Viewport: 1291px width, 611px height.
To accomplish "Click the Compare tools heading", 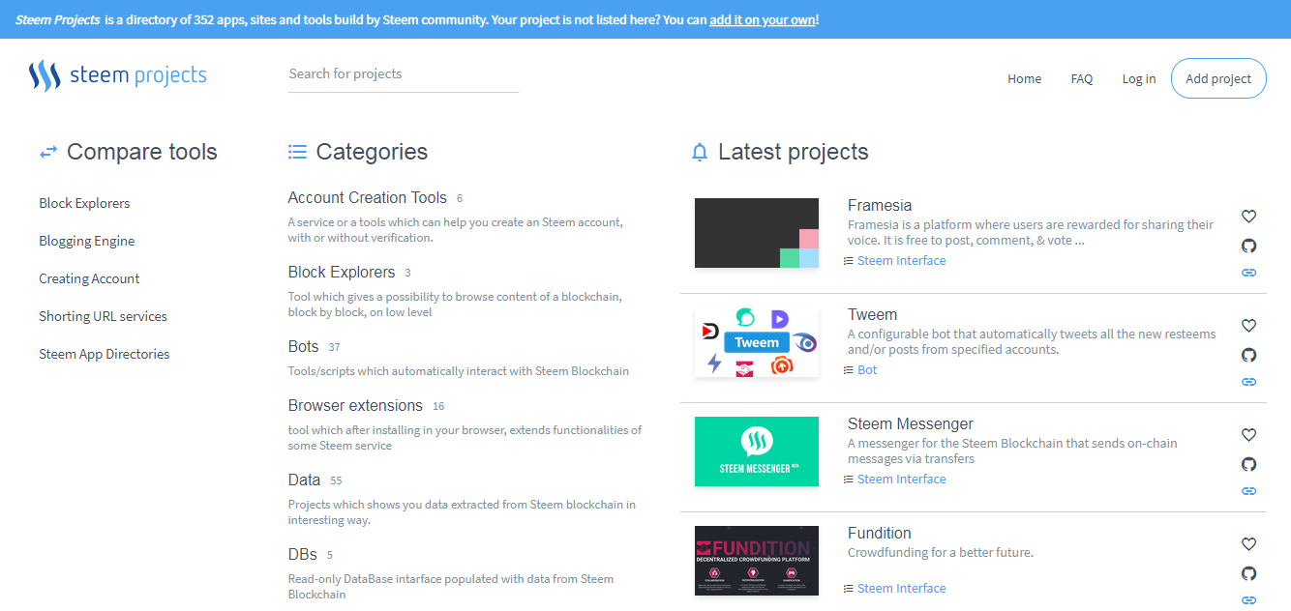I will click(x=142, y=152).
